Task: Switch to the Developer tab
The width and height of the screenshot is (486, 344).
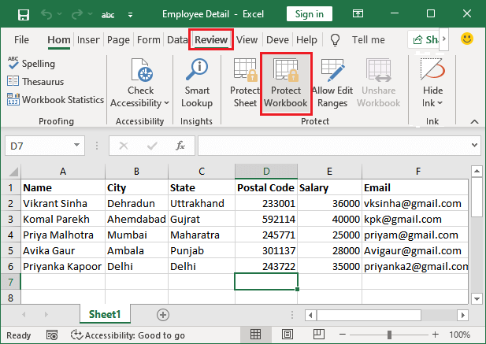Action: point(277,40)
